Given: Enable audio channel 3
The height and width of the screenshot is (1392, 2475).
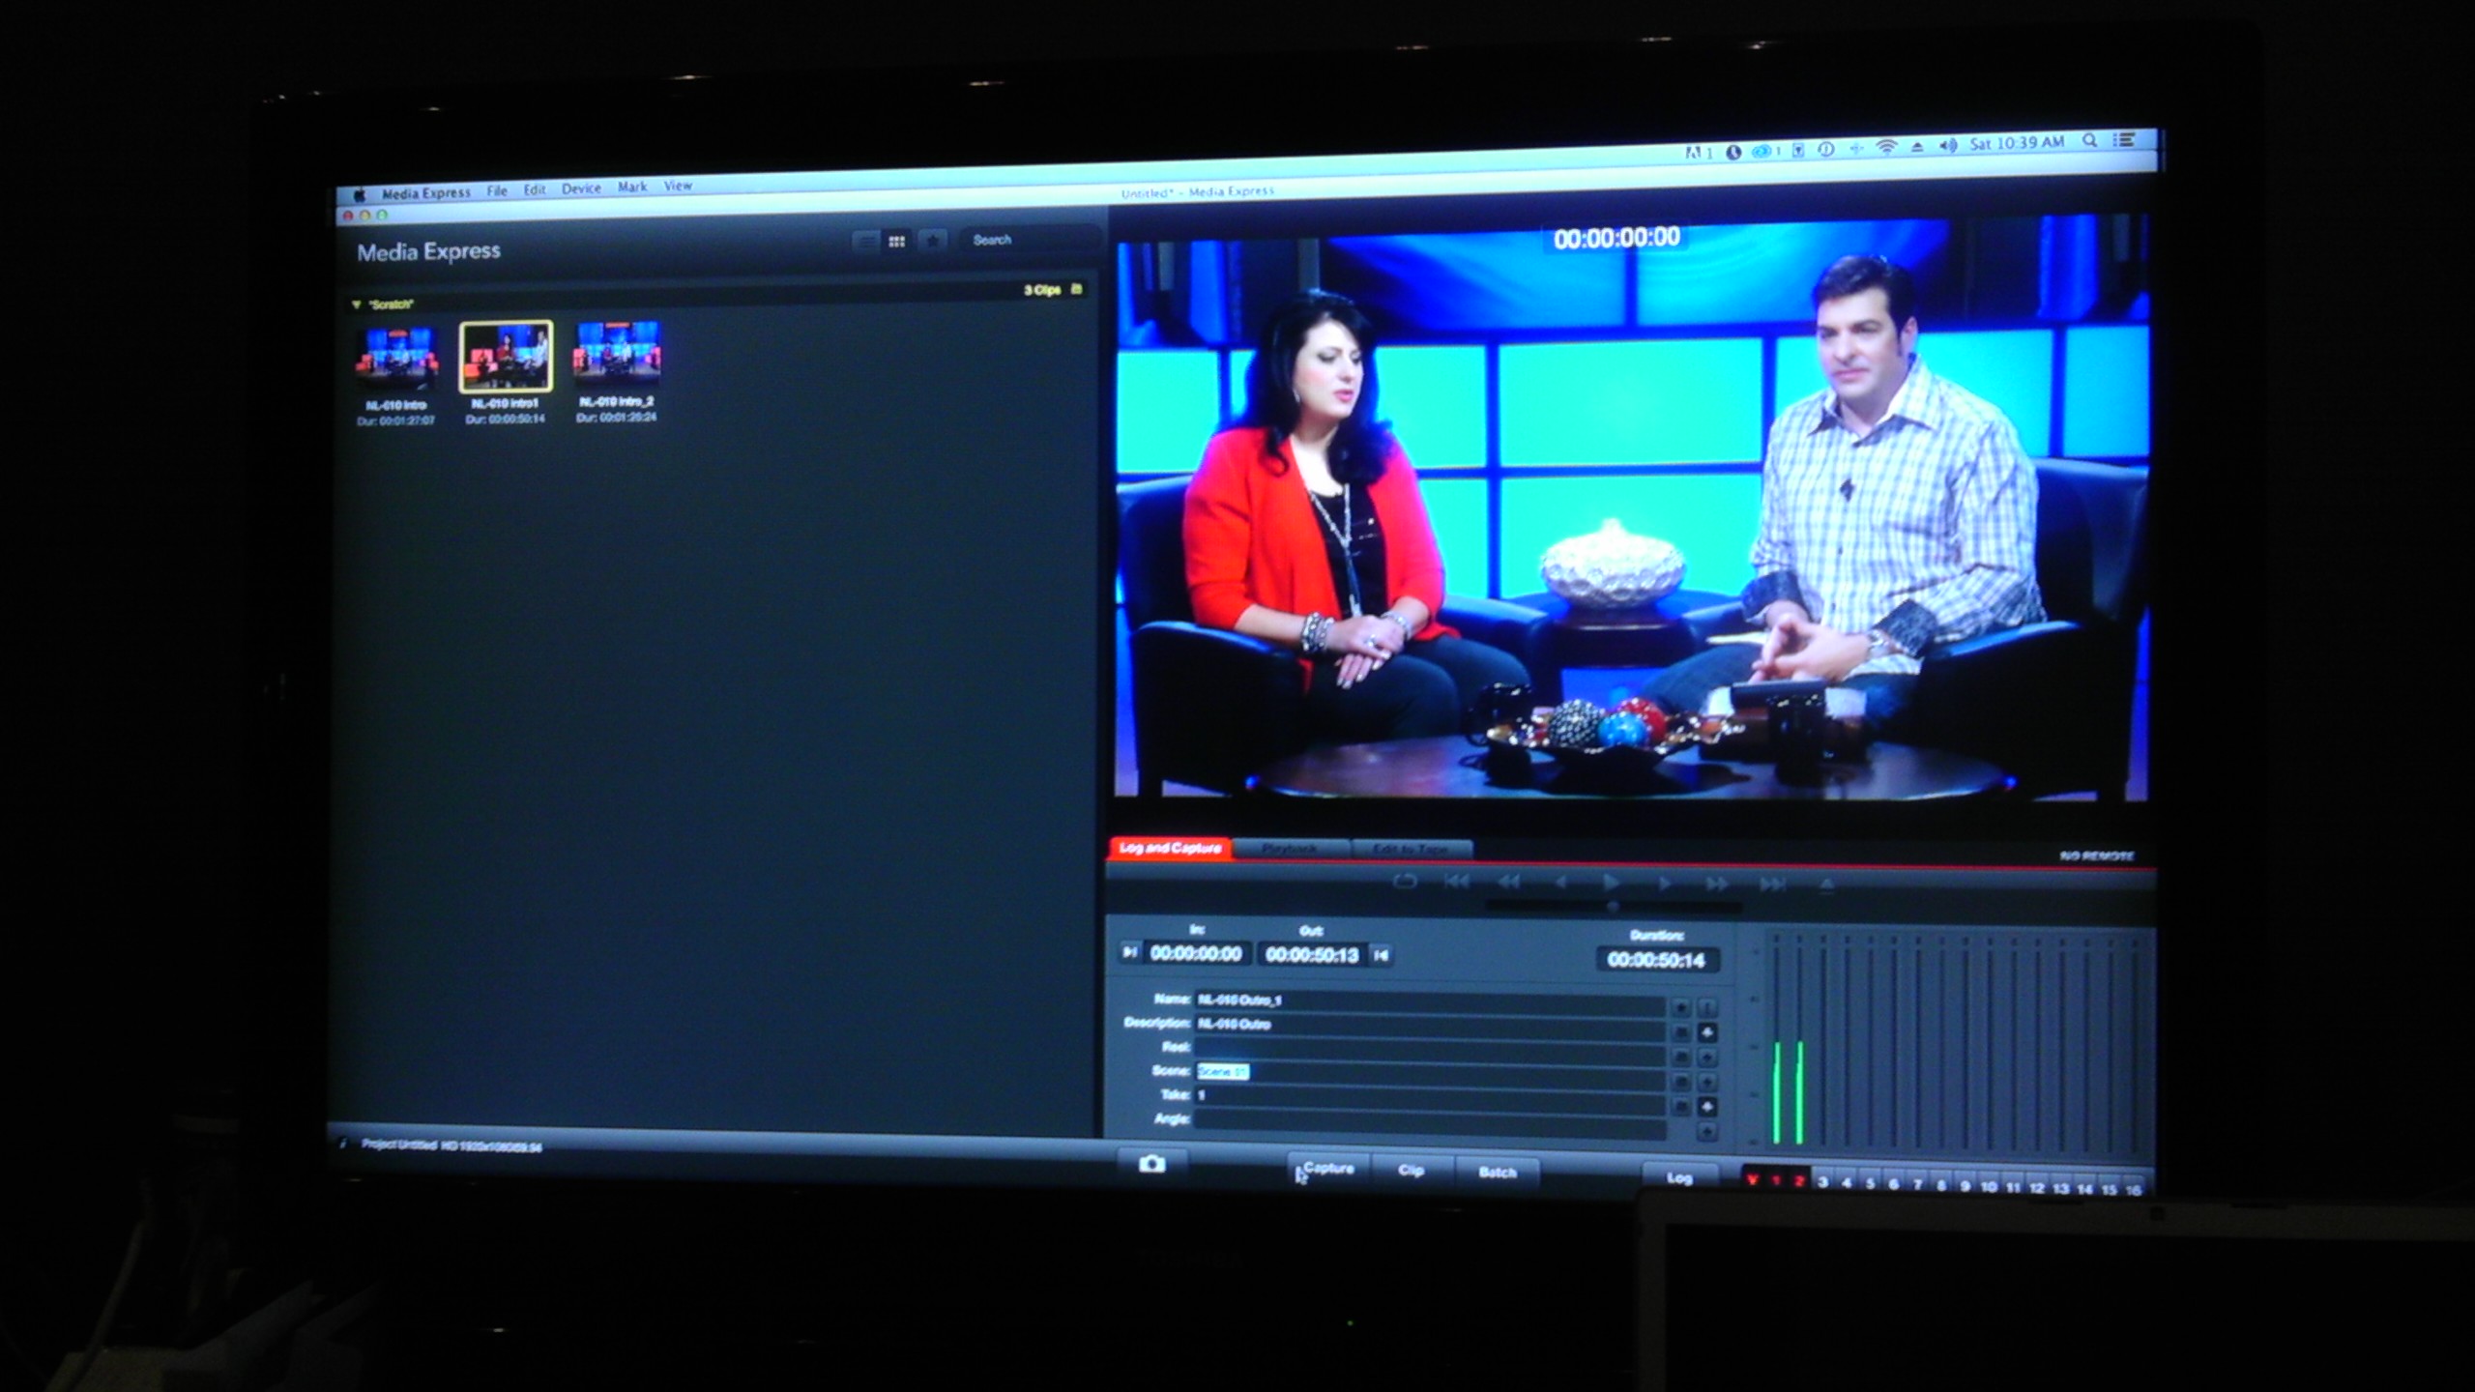Looking at the screenshot, I should 1822,1181.
